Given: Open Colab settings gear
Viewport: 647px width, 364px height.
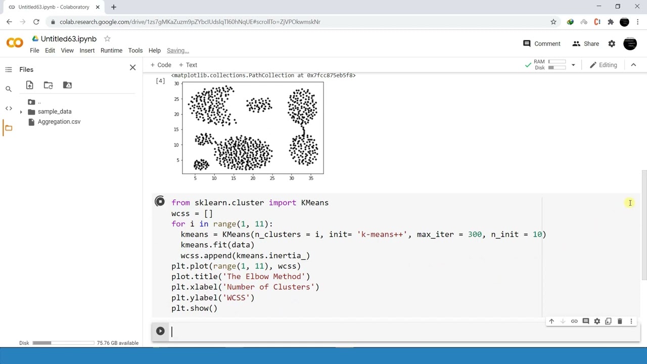Looking at the screenshot, I should tap(612, 44).
